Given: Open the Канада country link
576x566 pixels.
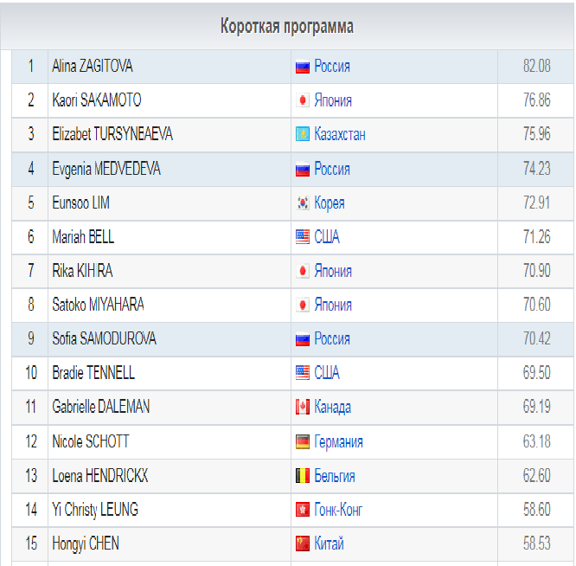Looking at the screenshot, I should (333, 408).
